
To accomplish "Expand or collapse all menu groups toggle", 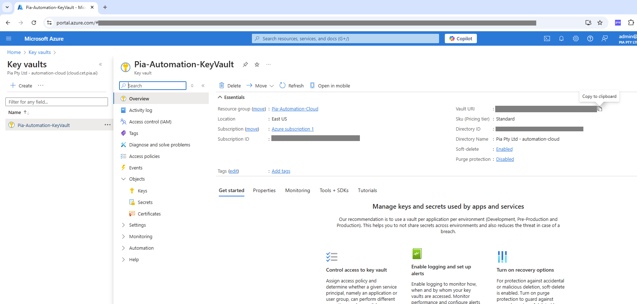I will click(x=192, y=86).
